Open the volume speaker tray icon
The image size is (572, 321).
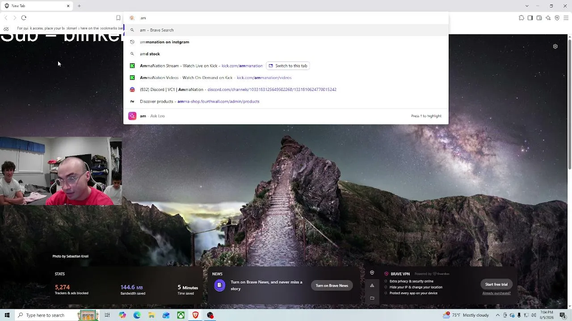534,315
